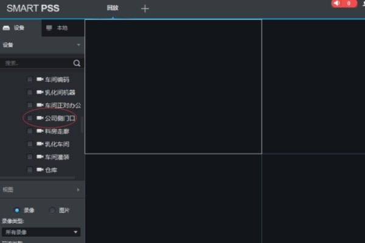
Task: Select the 录像 radio button
Action: pos(17,210)
